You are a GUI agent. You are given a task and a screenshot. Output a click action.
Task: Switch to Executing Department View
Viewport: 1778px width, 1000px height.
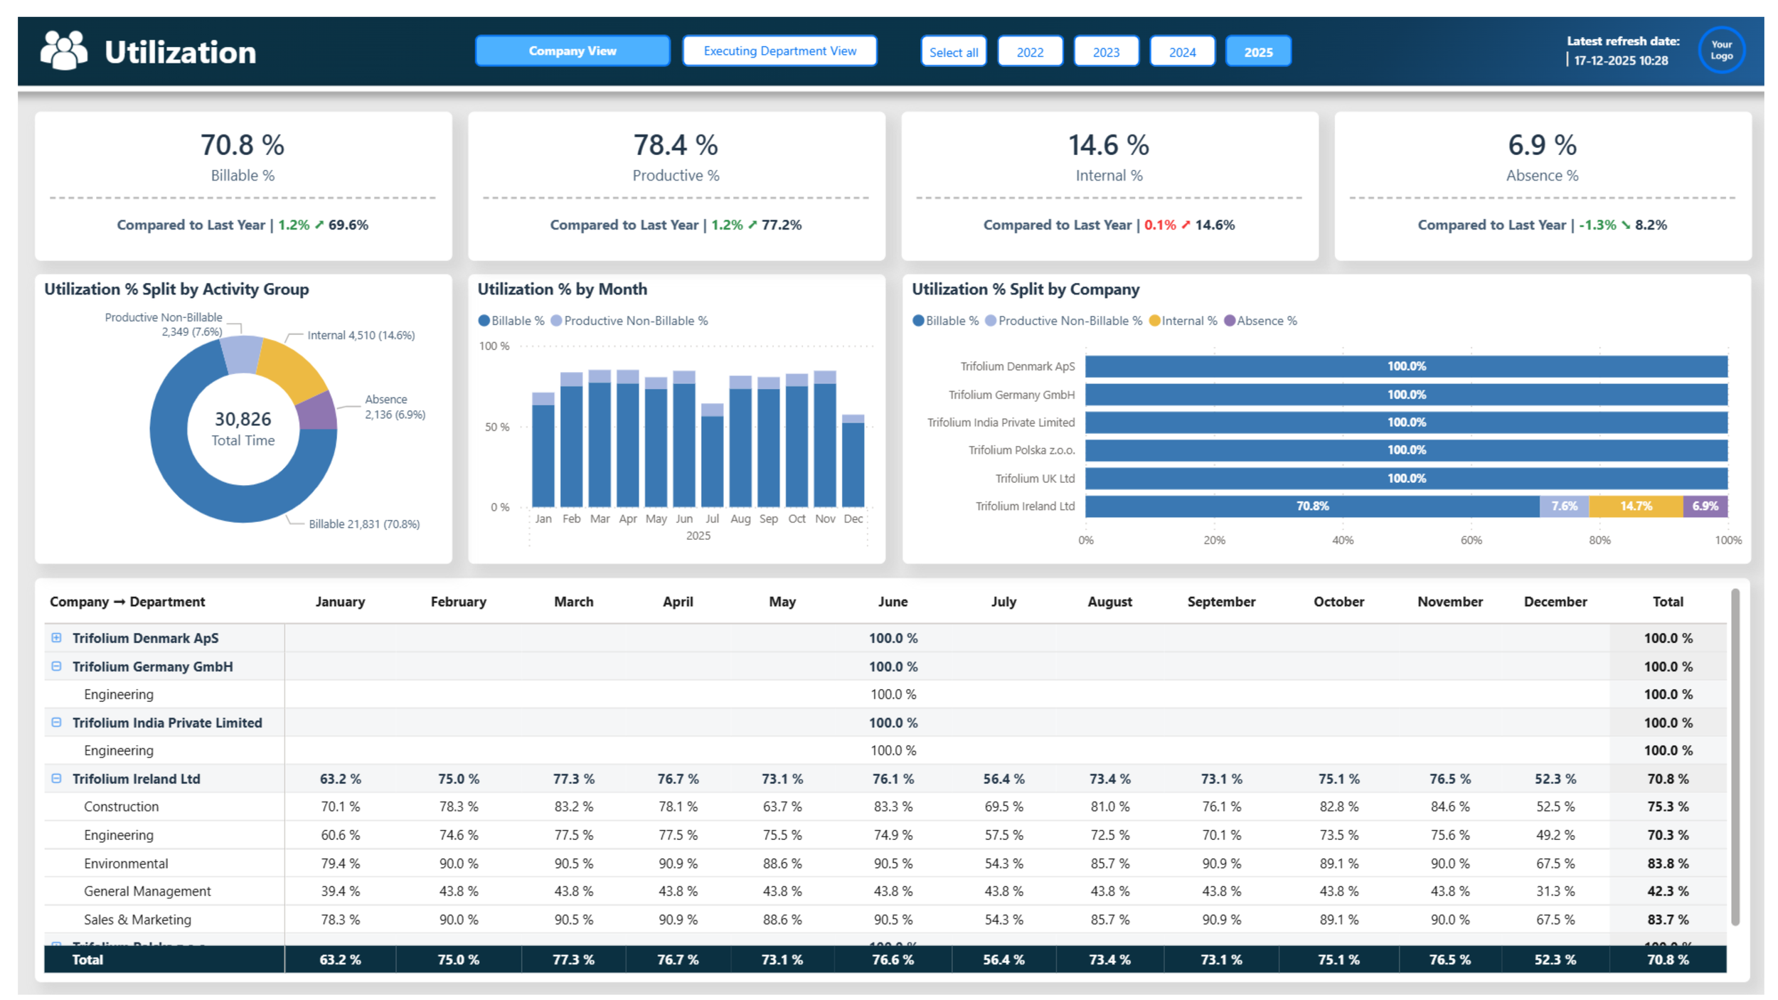[779, 51]
